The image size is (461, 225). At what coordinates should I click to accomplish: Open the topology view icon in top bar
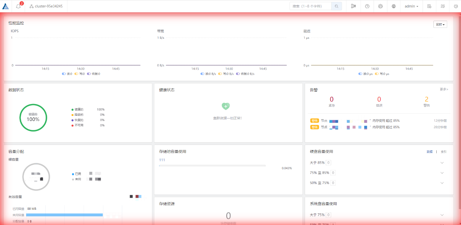(x=353, y=6)
